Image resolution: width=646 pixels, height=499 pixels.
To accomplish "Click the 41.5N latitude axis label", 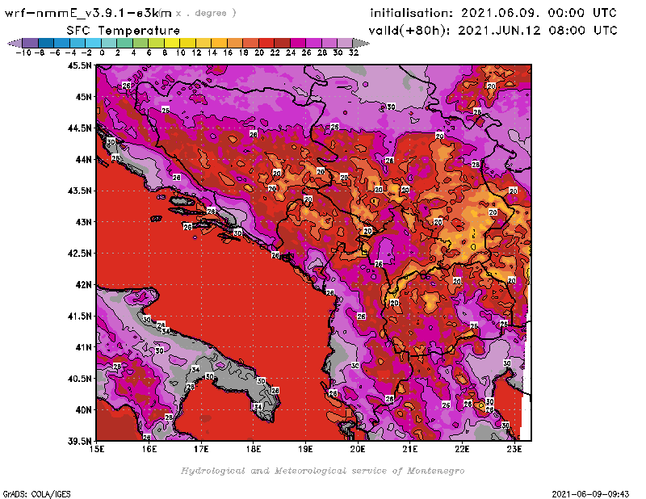I will click(79, 316).
